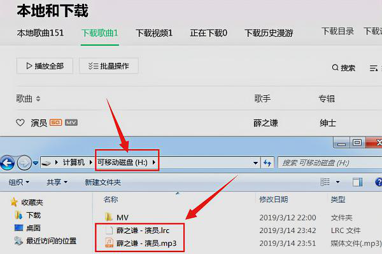
Task: Sort by the 歌曲 column arrows
Action: tap(38, 98)
